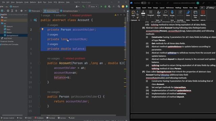
Task: Open the VCS menu in IntelliJ
Action: tap(55, 2)
